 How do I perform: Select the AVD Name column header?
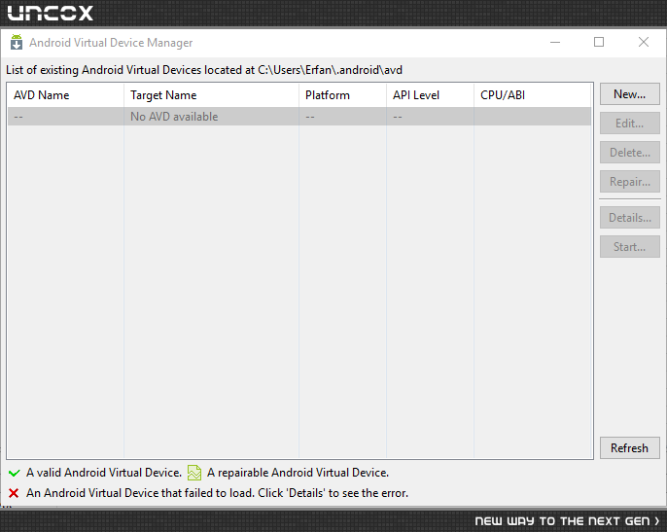tap(65, 95)
